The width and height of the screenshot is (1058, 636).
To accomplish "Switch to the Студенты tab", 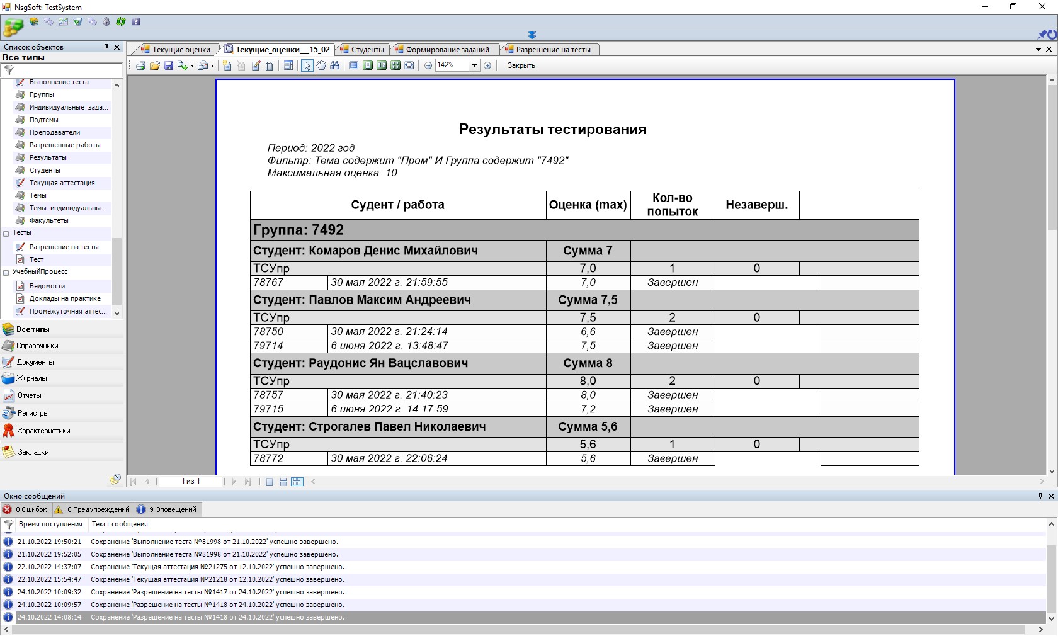I will 363,50.
